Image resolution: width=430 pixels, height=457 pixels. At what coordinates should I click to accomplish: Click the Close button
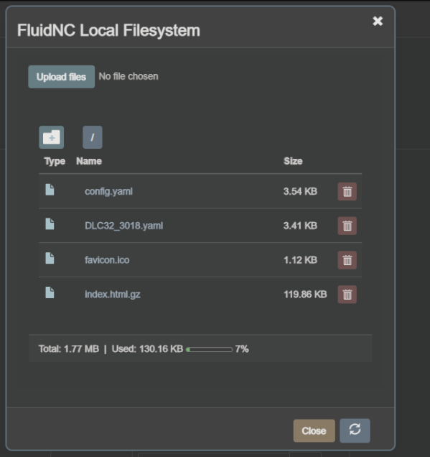point(314,430)
